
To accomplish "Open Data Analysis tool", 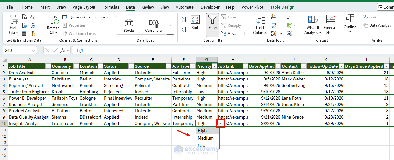I will [378, 25].
